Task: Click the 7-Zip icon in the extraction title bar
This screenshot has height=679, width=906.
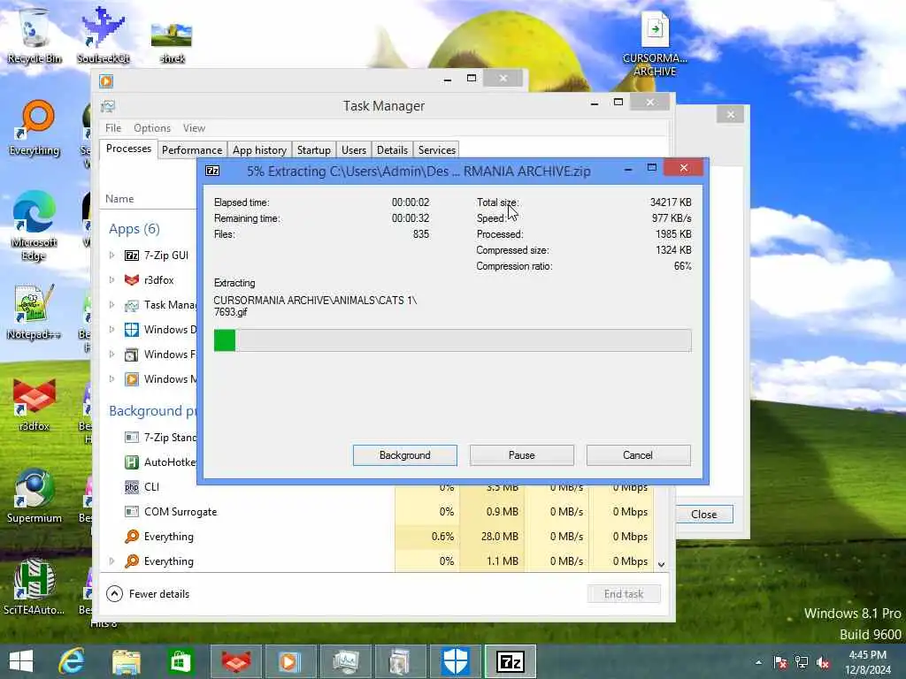Action: click(x=212, y=171)
